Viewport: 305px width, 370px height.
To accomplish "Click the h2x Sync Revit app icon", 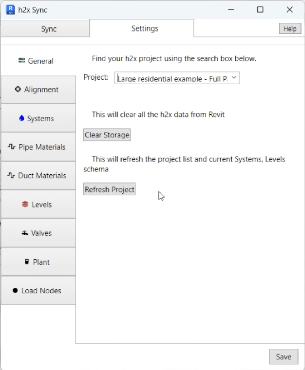I will click(10, 10).
